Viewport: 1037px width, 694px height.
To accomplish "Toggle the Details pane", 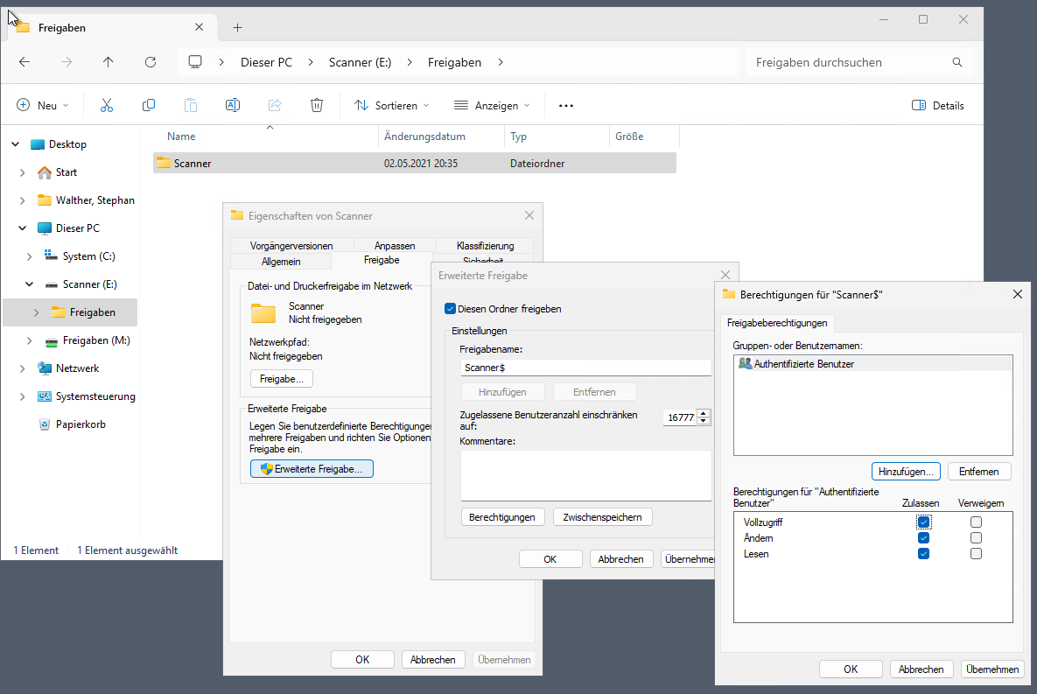I will coord(938,105).
